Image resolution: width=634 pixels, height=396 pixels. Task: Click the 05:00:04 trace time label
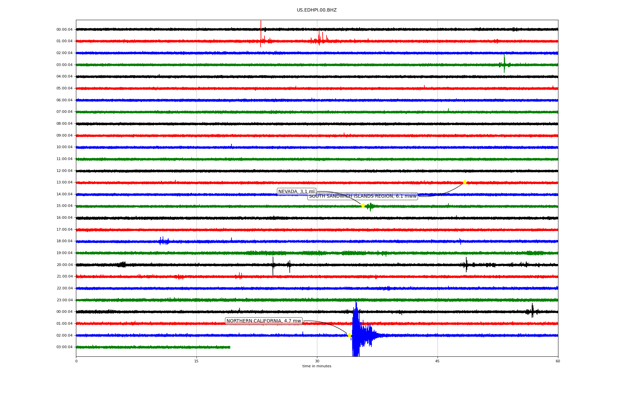pyautogui.click(x=64, y=88)
